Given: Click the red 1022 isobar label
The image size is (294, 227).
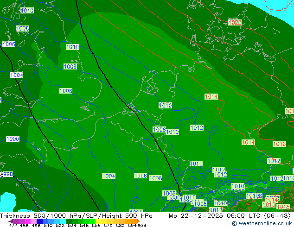Looking at the screenshot, I should (x=235, y=23).
